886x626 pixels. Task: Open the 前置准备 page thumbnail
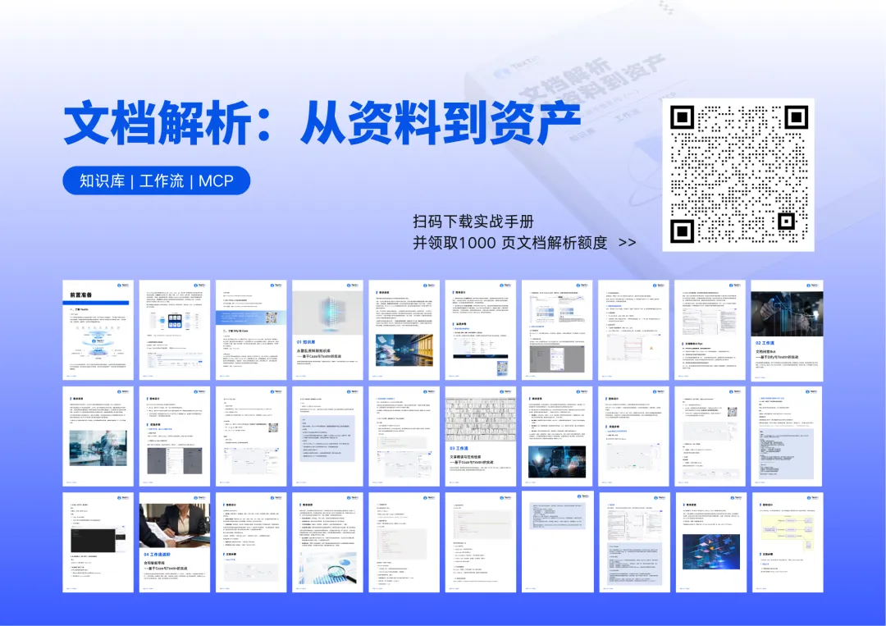tap(98, 330)
